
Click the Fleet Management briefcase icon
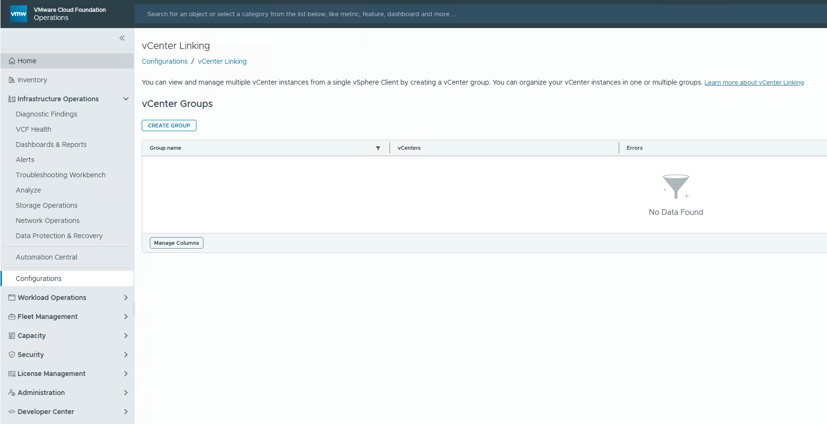pos(12,317)
